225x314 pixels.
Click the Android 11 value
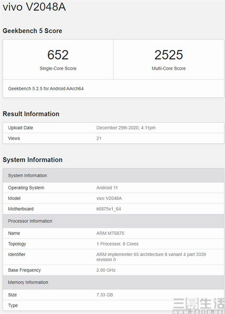pyautogui.click(x=107, y=188)
